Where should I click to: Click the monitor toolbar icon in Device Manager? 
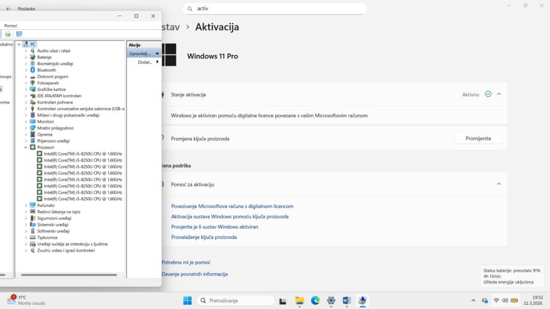[x=19, y=34]
